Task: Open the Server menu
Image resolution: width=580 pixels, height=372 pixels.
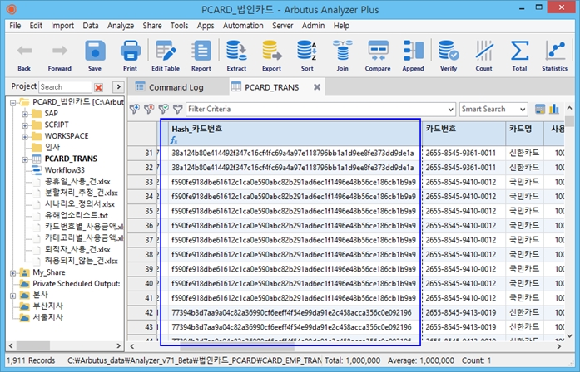Action: 283,26
